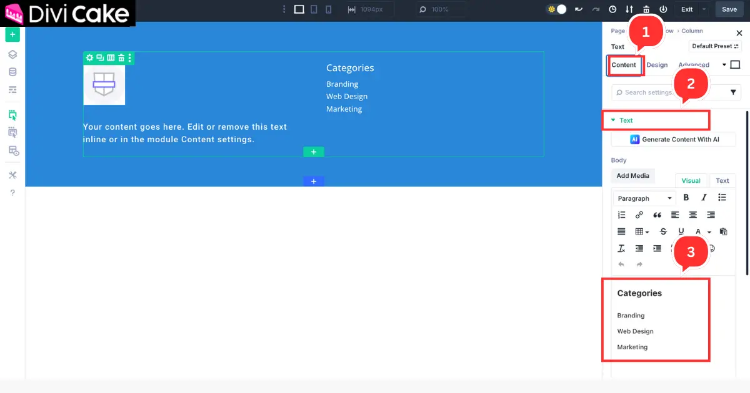Duplicate the row using the copy icon
The image size is (750, 393).
100,58
